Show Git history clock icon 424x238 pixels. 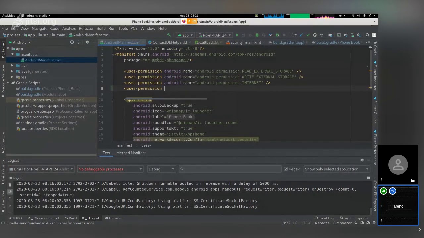point(315,35)
